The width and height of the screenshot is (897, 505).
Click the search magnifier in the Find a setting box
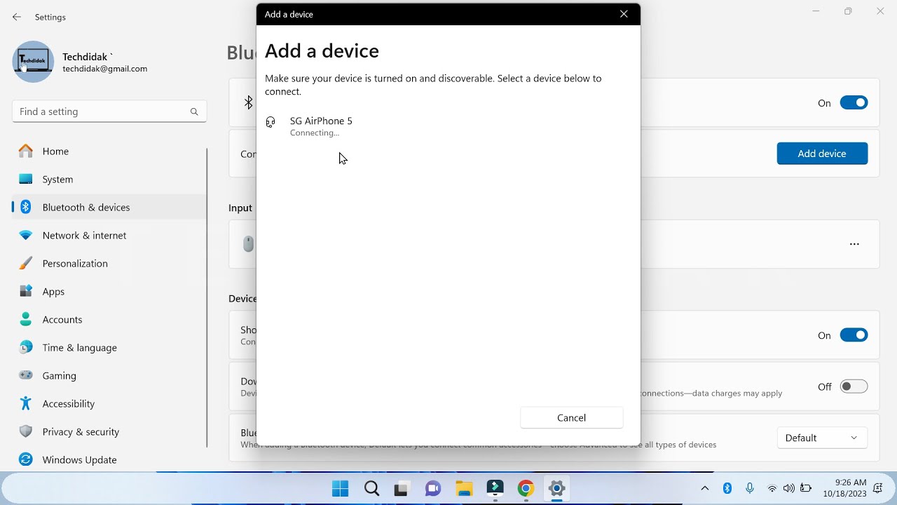[x=194, y=112]
